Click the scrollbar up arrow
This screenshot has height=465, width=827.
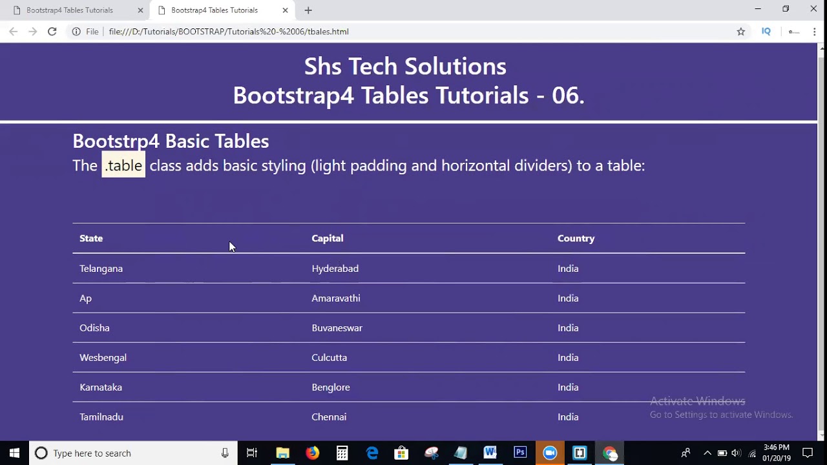pos(822,48)
